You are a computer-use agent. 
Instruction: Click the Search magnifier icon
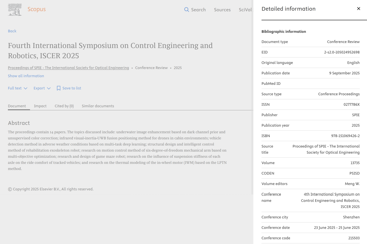(x=187, y=10)
